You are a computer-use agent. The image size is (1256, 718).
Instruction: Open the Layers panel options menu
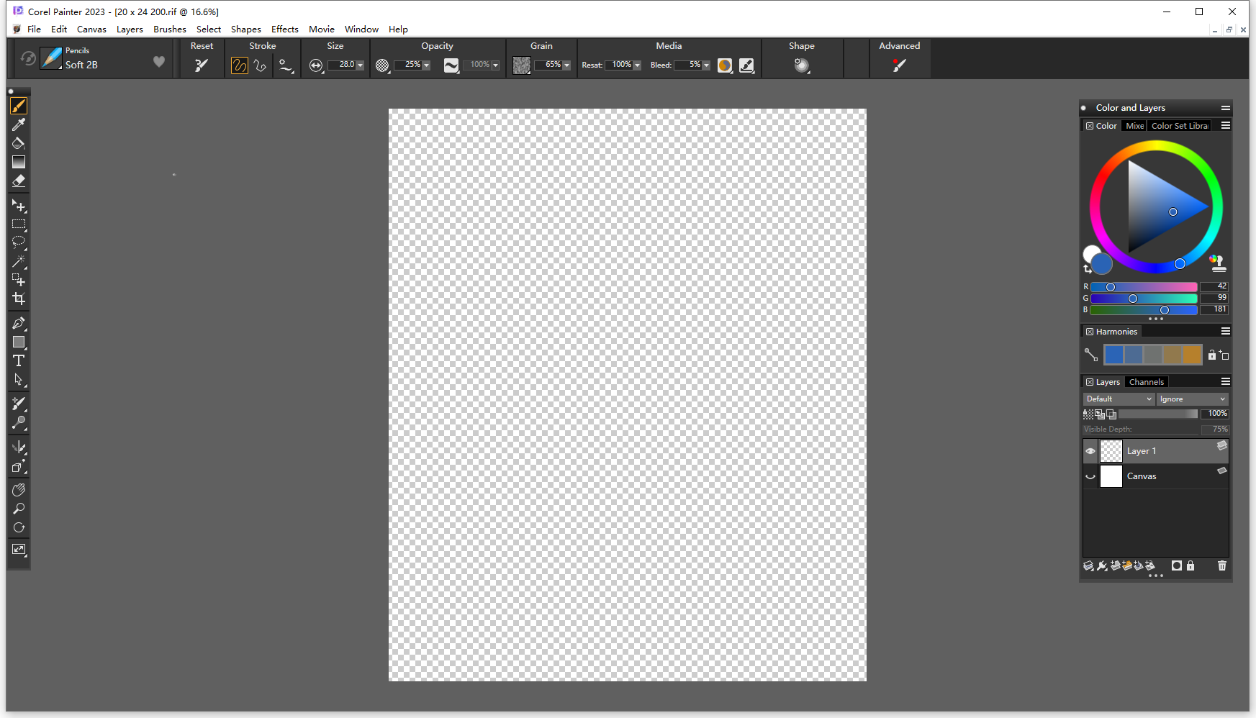click(x=1225, y=381)
